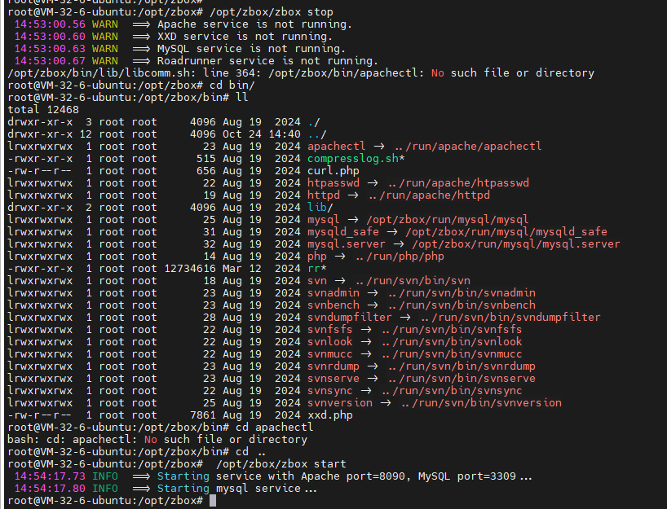Click the '-rwxr-xr-x' permissions of compresslog.sh
Image resolution: width=667 pixels, height=509 pixels.
click(x=40, y=159)
